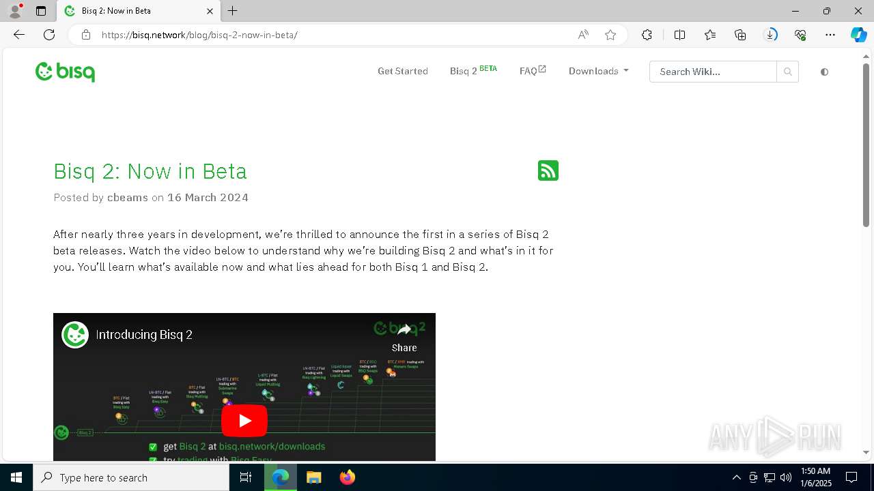Play the Introducing Bisq 2 video
Viewport: 874px width, 491px height.
click(244, 421)
